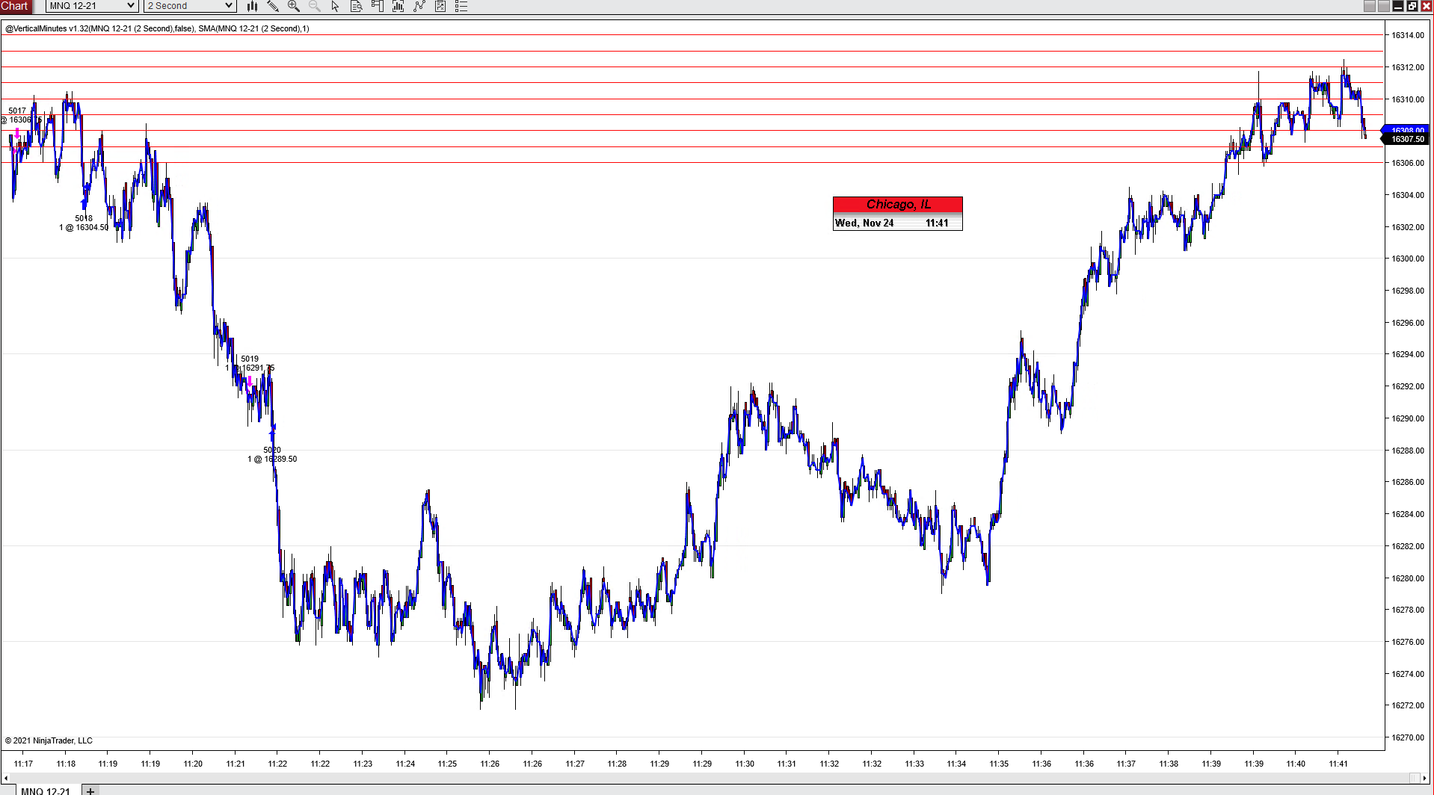Open the Data Series icon
Image resolution: width=1434 pixels, height=795 pixels.
(398, 6)
